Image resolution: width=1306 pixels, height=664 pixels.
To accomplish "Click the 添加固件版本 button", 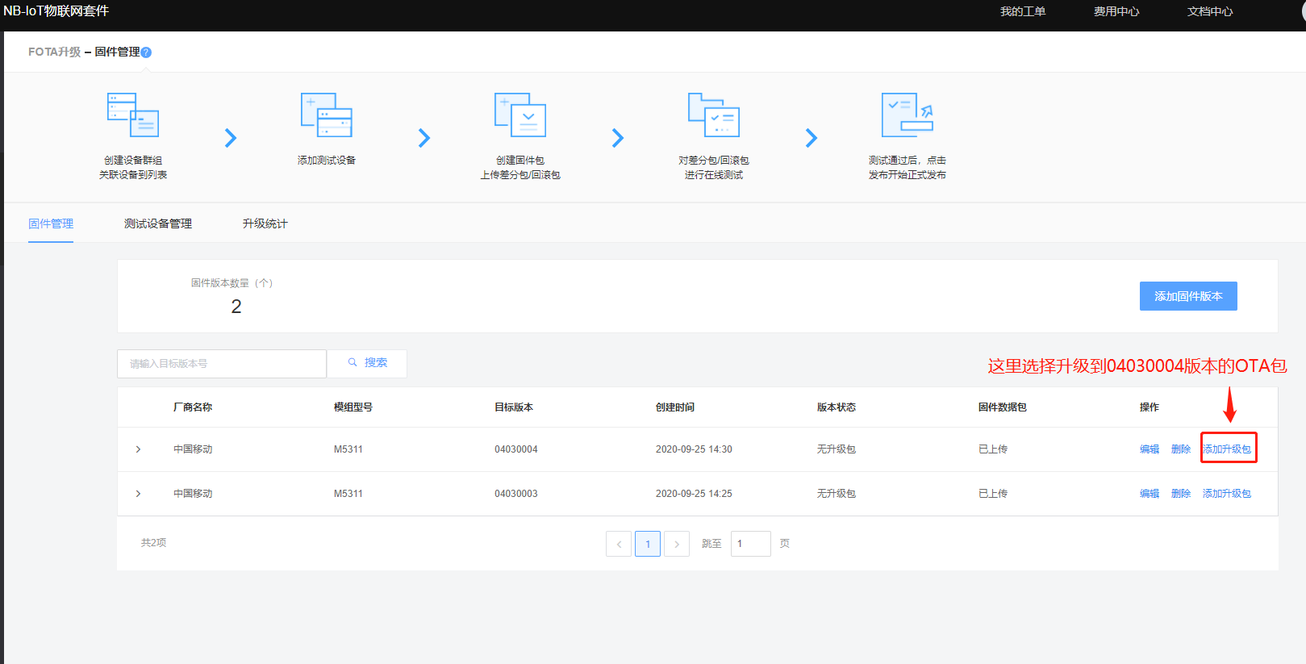I will click(x=1188, y=296).
